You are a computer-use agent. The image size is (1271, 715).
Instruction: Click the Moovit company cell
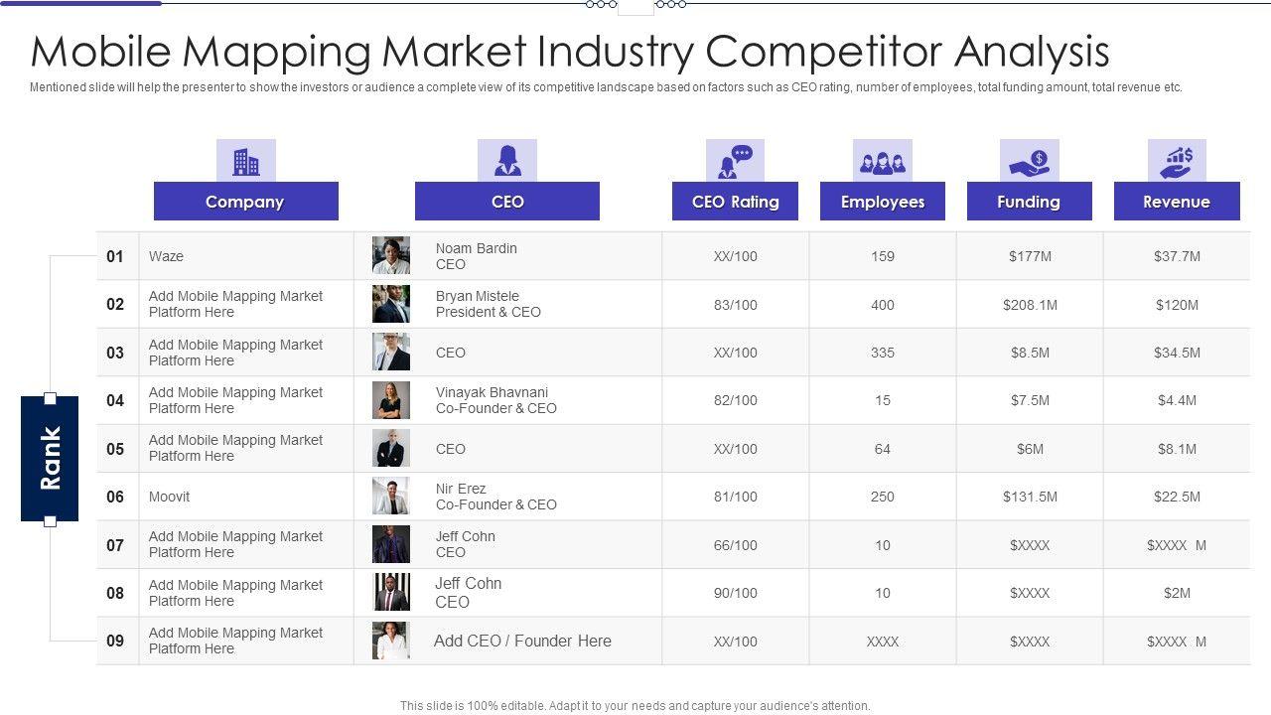(x=170, y=497)
